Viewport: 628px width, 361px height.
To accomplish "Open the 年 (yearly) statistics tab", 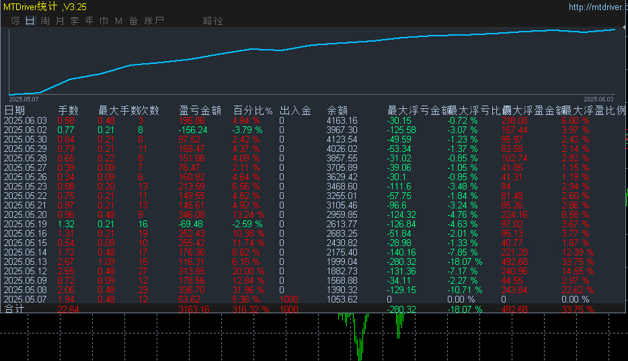I will coord(89,21).
